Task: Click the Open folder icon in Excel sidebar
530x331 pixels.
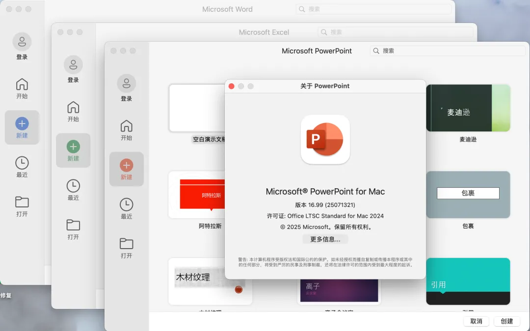Action: tap(73, 225)
